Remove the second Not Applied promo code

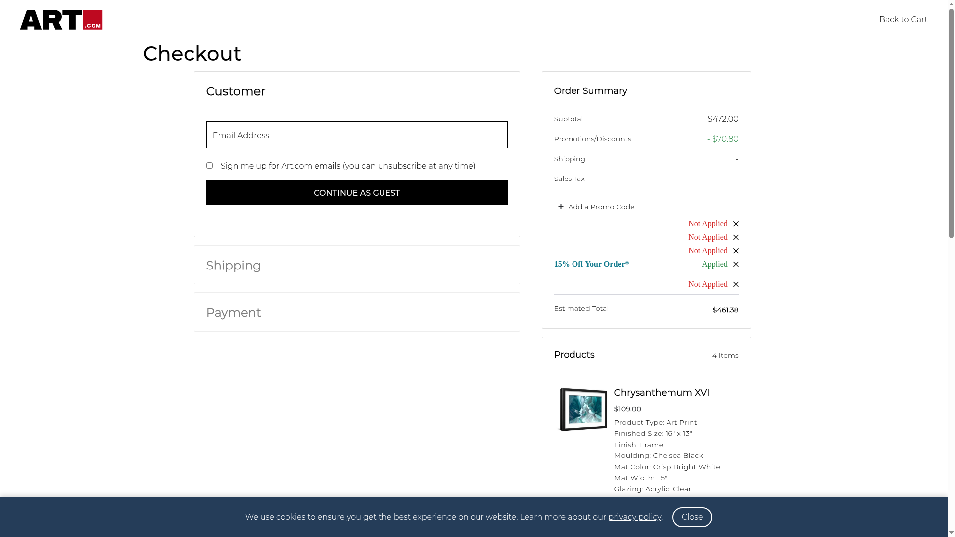736,237
